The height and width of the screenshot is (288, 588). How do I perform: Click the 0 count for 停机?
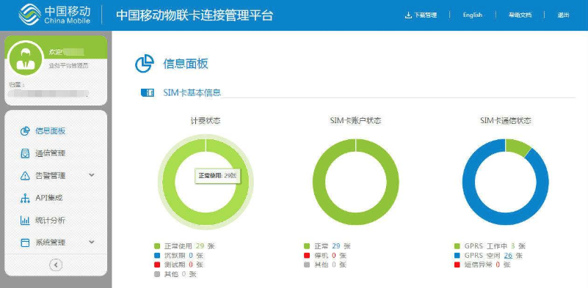pyautogui.click(x=334, y=256)
